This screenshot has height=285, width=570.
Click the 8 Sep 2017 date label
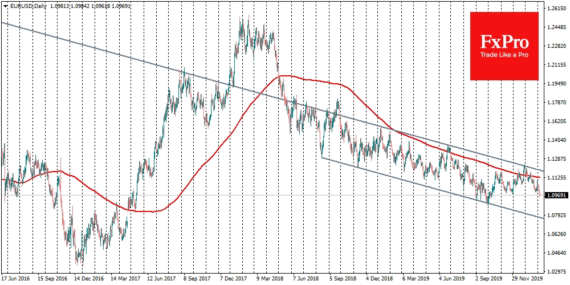[198, 279]
